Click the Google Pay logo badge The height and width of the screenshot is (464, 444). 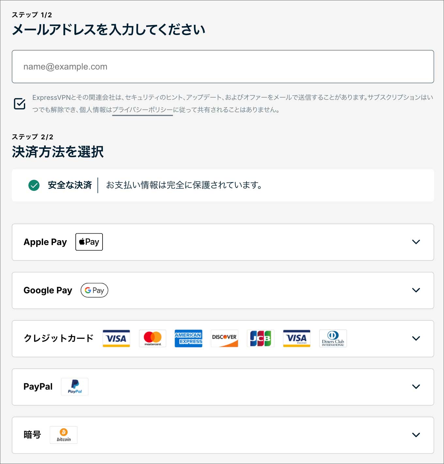coord(94,290)
